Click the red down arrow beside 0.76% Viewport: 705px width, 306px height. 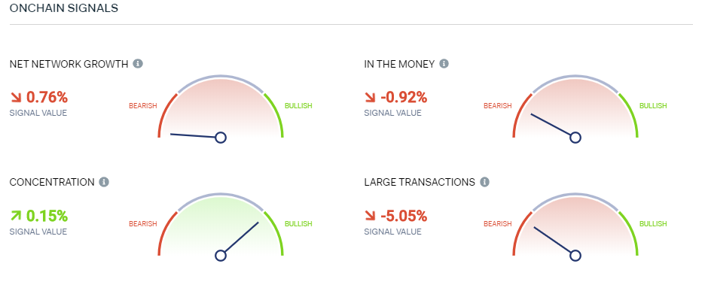pyautogui.click(x=16, y=97)
